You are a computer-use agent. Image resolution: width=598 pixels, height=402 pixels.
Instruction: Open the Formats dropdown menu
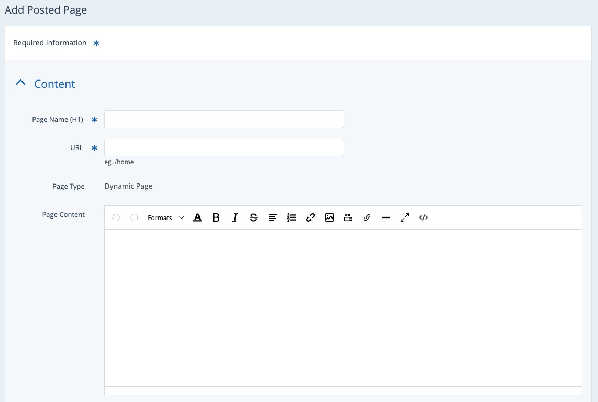click(x=165, y=217)
